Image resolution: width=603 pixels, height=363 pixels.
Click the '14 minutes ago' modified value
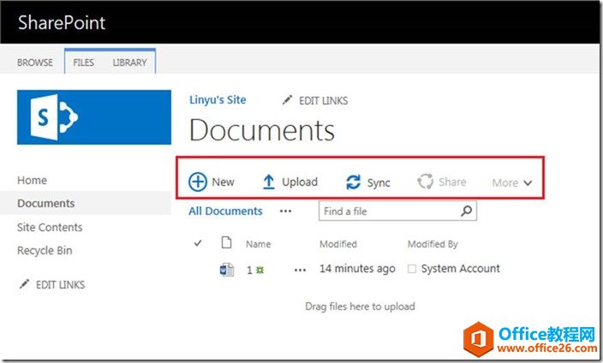point(357,269)
